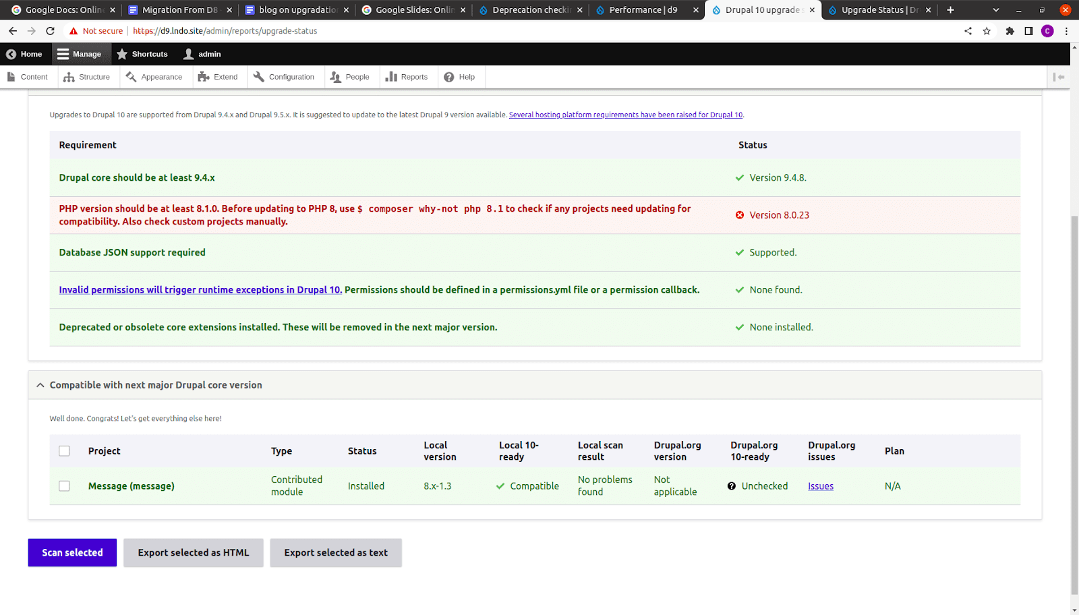Image resolution: width=1079 pixels, height=615 pixels.
Task: Click the Unchecked question mark icon
Action: (x=732, y=486)
